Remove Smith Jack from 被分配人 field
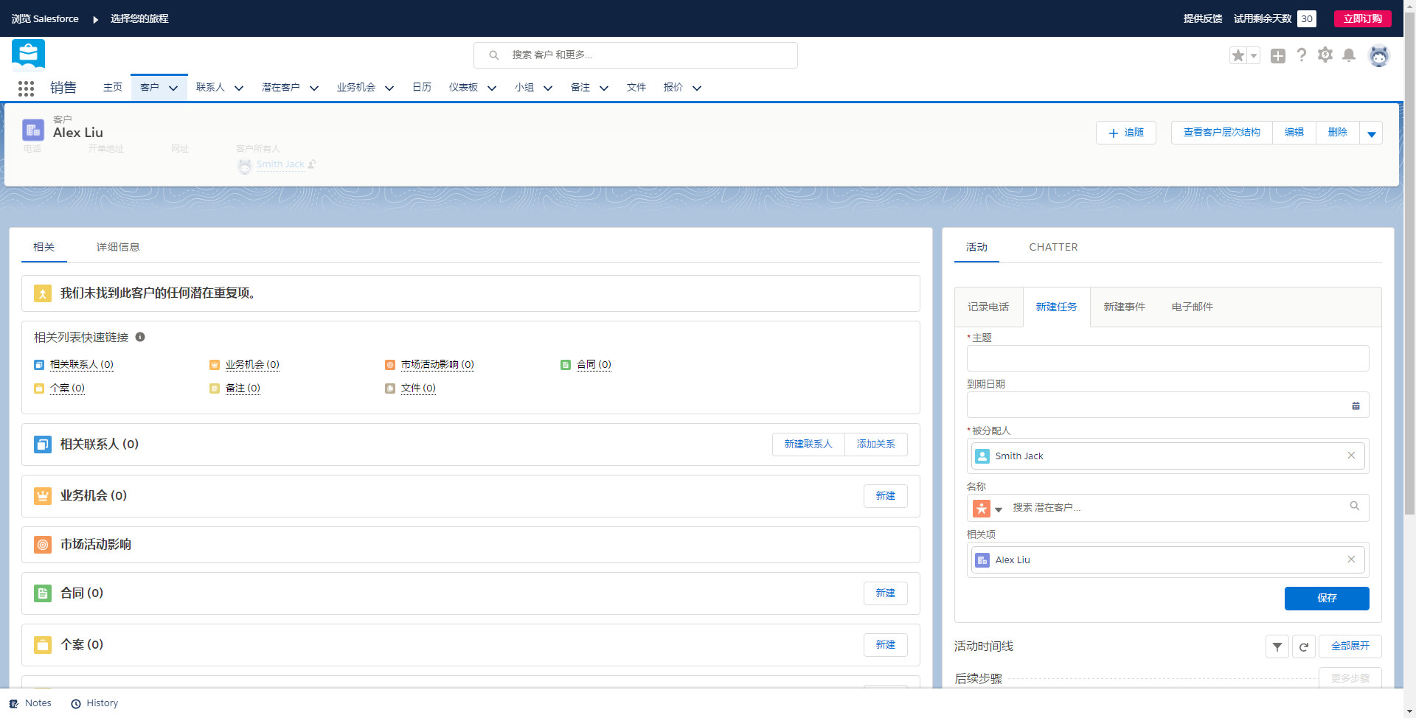1416x718 pixels. (1351, 456)
